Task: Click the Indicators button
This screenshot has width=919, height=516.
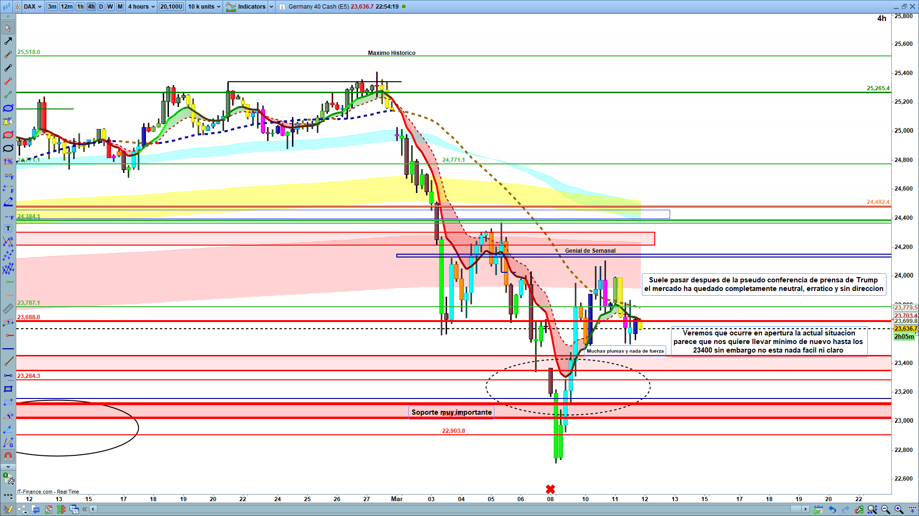Action: [246, 7]
